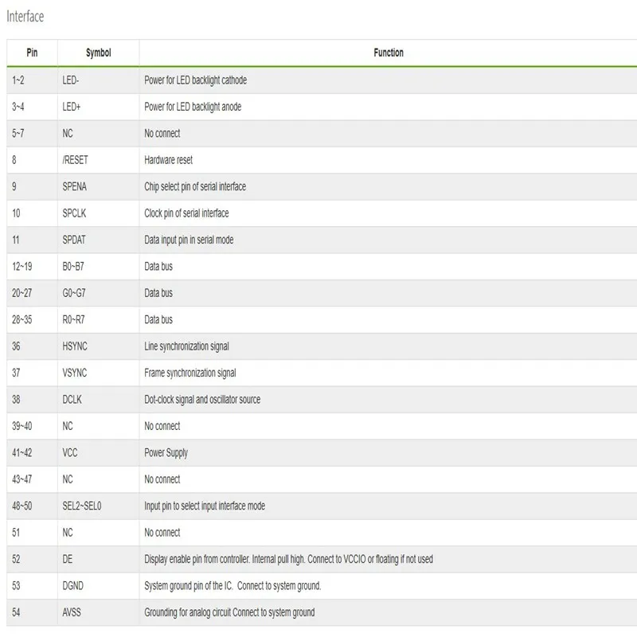
Task: Click the DGND symbol cell
Action: pos(73,586)
